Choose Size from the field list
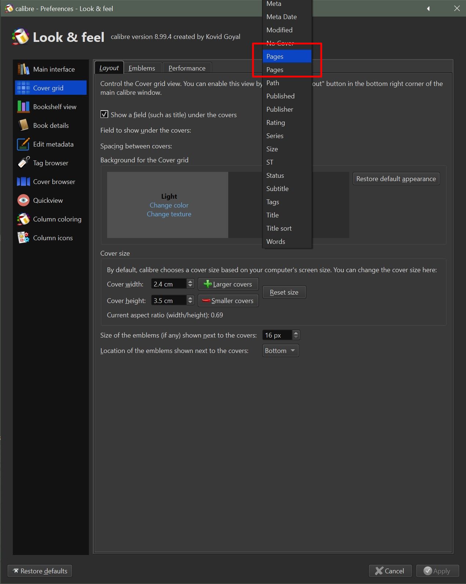The image size is (466, 584). (287, 149)
